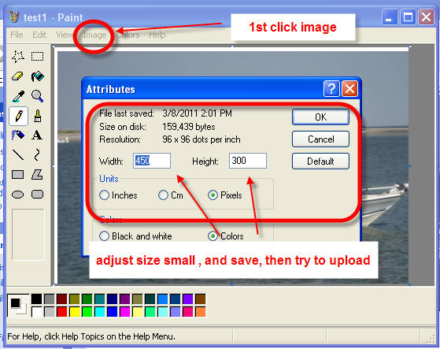Image resolution: width=440 pixels, height=349 pixels.
Task: Pick the bright red color swatch
Action: (x=61, y=312)
